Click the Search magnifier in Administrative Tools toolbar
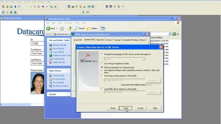Screen dimensions: 221x124 coord(76,28)
